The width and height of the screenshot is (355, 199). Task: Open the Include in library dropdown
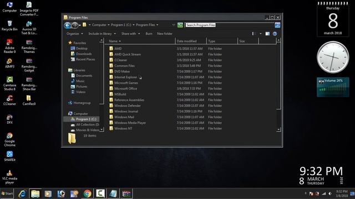[x=102, y=34]
